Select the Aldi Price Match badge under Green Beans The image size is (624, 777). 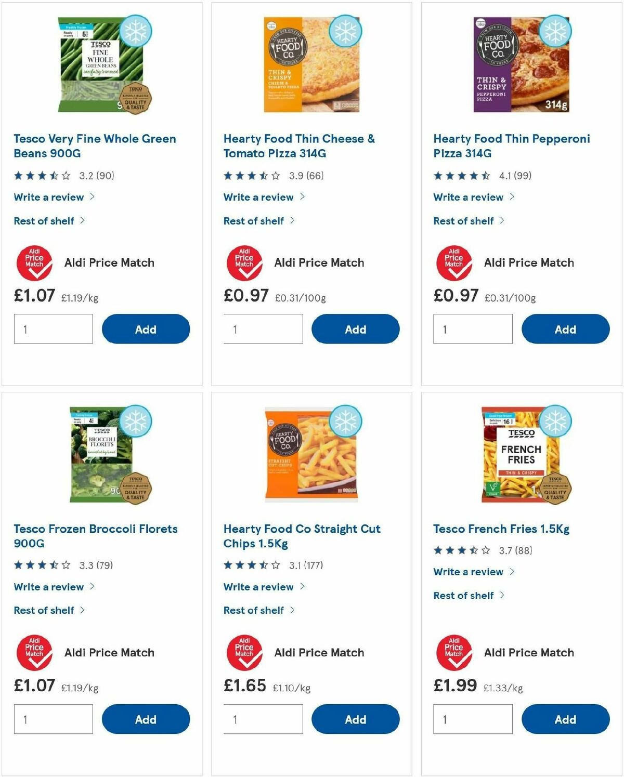coord(35,262)
